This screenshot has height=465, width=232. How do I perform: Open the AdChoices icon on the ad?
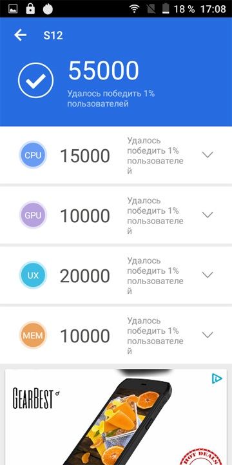pyautogui.click(x=217, y=378)
